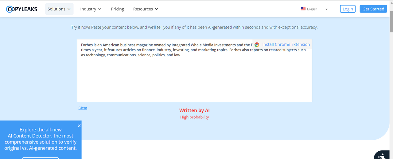
Task: Click the Clear link
Action: (x=83, y=108)
